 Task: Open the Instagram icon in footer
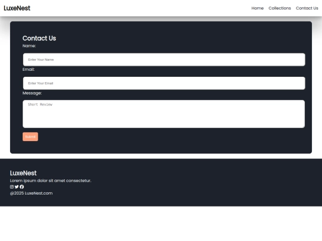click(x=12, y=187)
